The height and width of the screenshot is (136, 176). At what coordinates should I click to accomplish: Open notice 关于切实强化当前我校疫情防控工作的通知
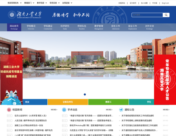[139, 125]
